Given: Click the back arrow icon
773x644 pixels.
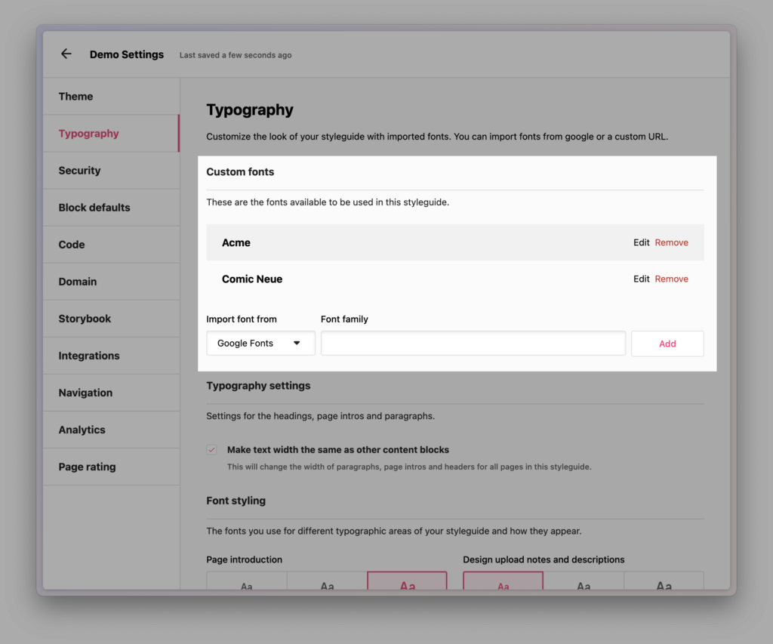Looking at the screenshot, I should pos(66,54).
